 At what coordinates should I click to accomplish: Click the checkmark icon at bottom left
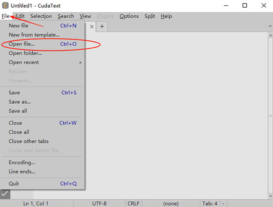[x=5, y=194]
